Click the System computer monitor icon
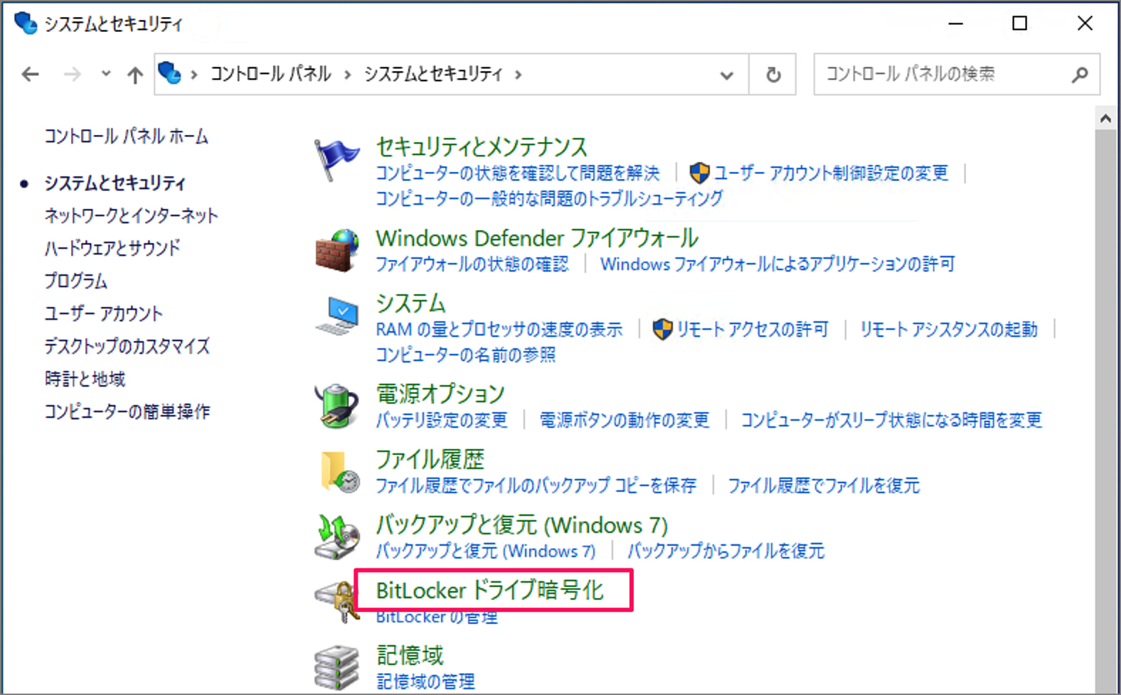The height and width of the screenshot is (695, 1121). (x=337, y=316)
